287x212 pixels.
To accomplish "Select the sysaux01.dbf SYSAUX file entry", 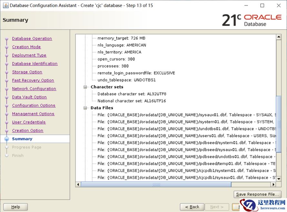I will point(187,115).
